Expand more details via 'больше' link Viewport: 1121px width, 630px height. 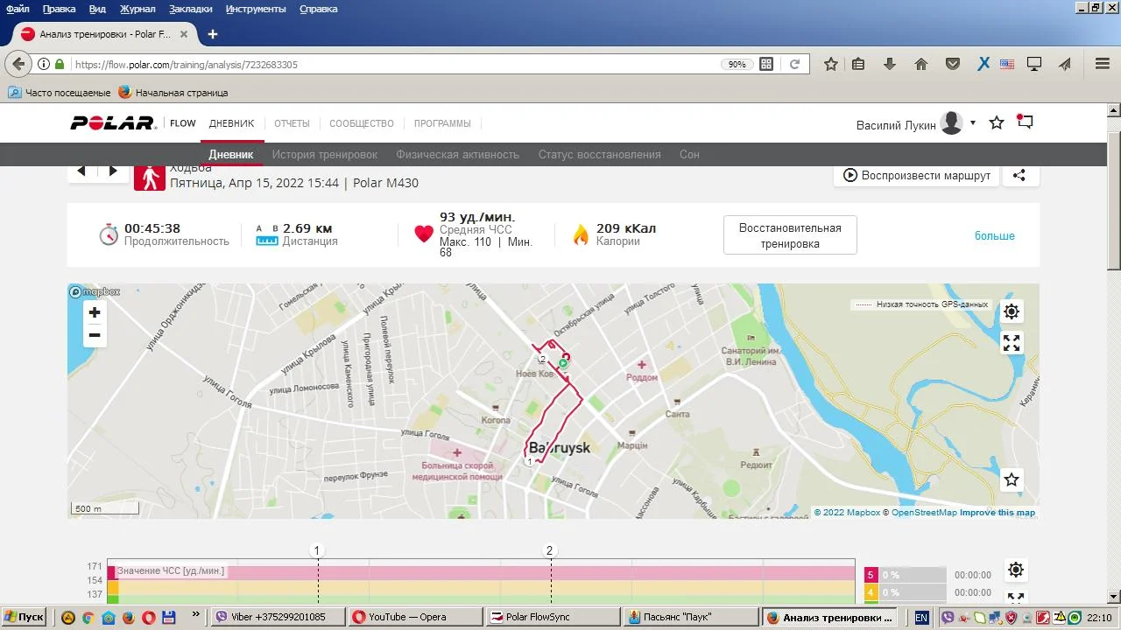click(994, 236)
